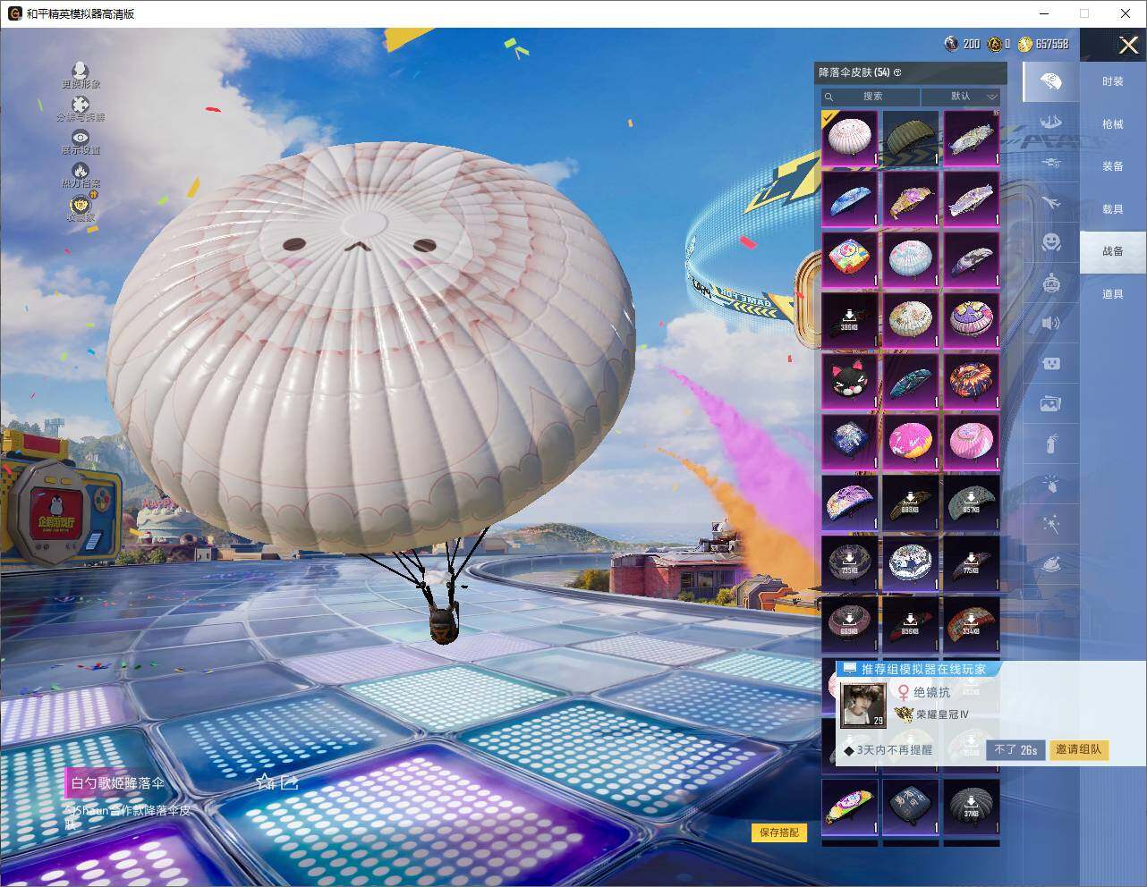The width and height of the screenshot is (1147, 887).
Task: Click the silver currency balance 200
Action: click(x=963, y=44)
